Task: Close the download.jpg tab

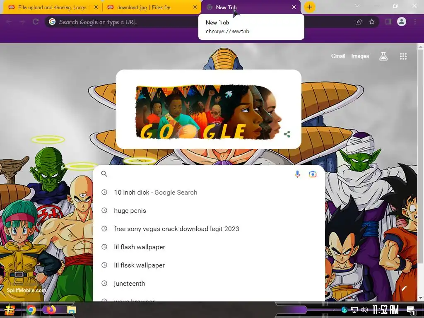Action: point(195,7)
